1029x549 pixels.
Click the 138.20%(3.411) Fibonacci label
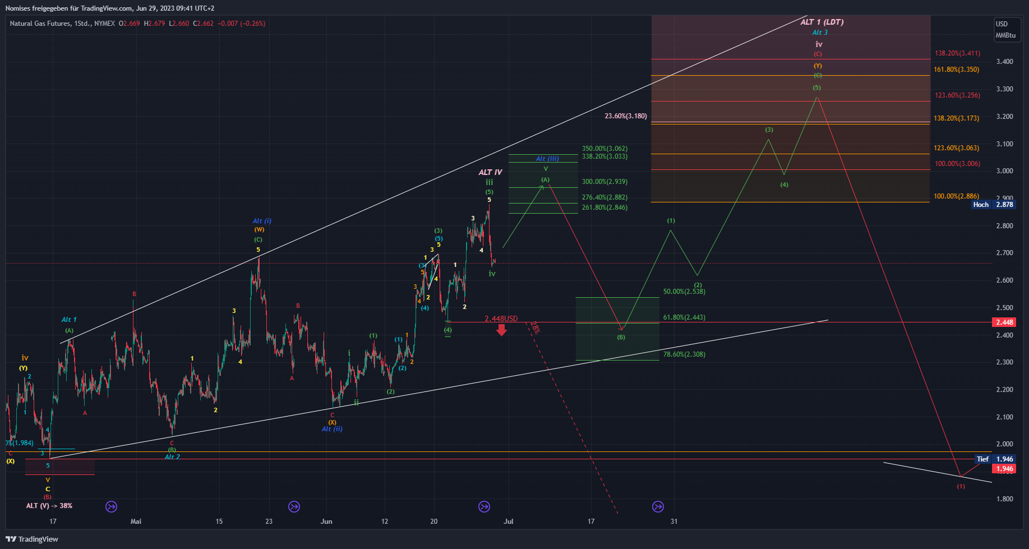click(x=957, y=53)
